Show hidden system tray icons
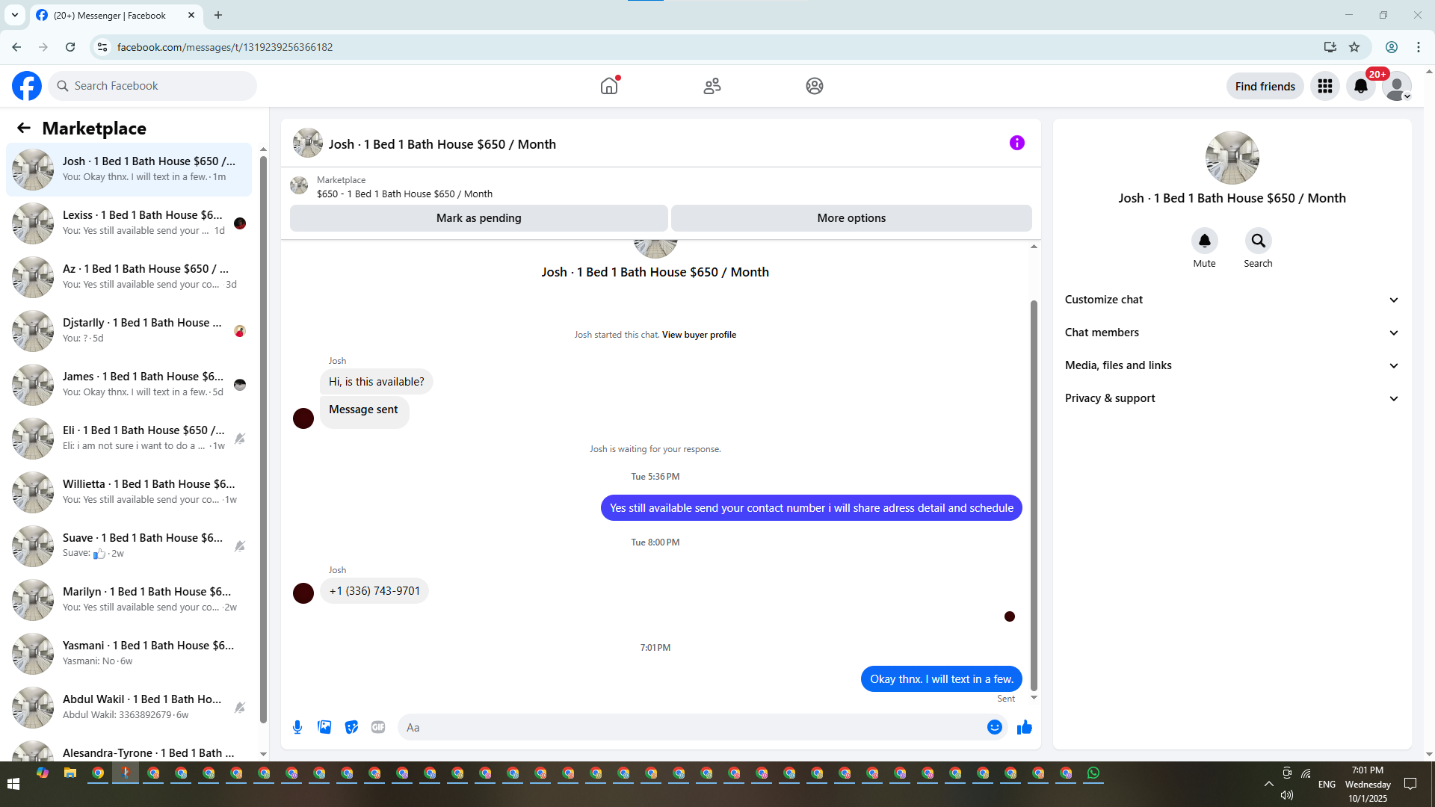Viewport: 1435px width, 807px height. click(1269, 784)
